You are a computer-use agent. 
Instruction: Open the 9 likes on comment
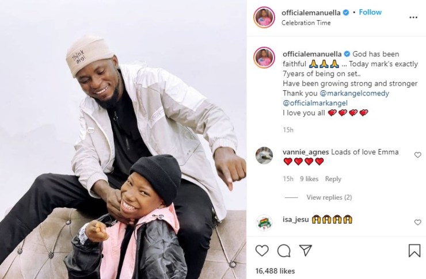(309, 179)
